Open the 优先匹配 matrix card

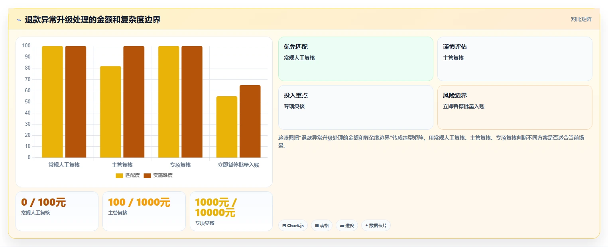point(356,59)
